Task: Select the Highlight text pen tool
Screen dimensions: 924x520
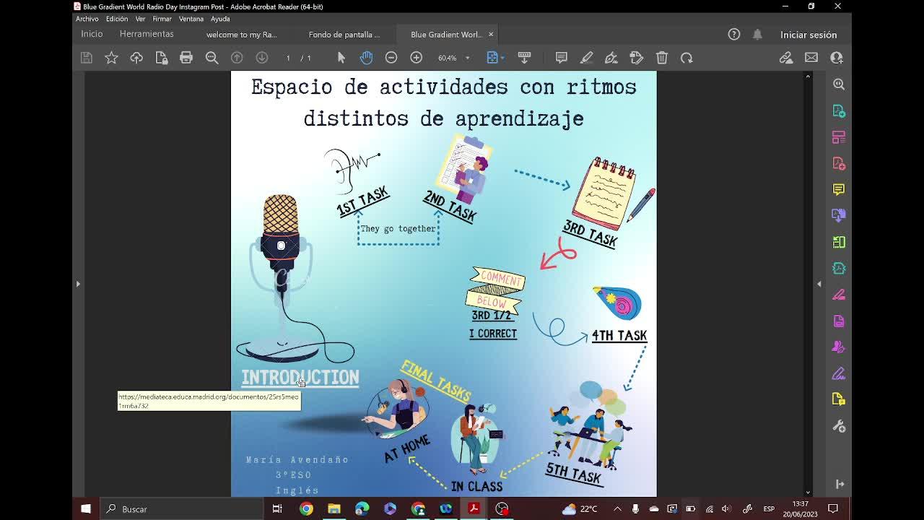Action: 586,58
